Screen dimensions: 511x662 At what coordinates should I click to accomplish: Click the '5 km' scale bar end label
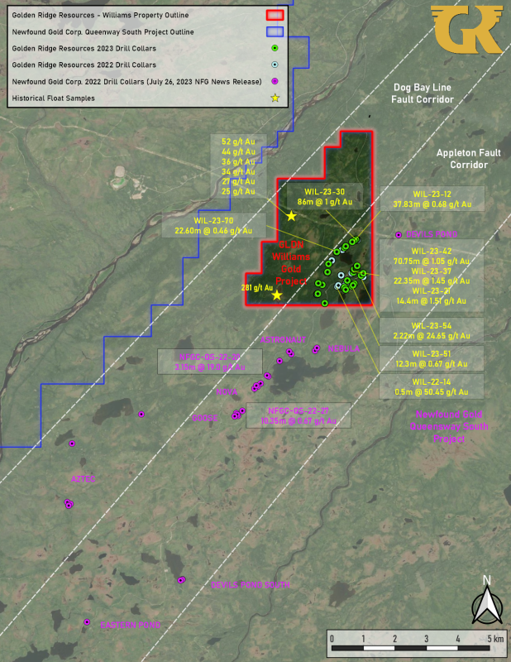pos(495,638)
